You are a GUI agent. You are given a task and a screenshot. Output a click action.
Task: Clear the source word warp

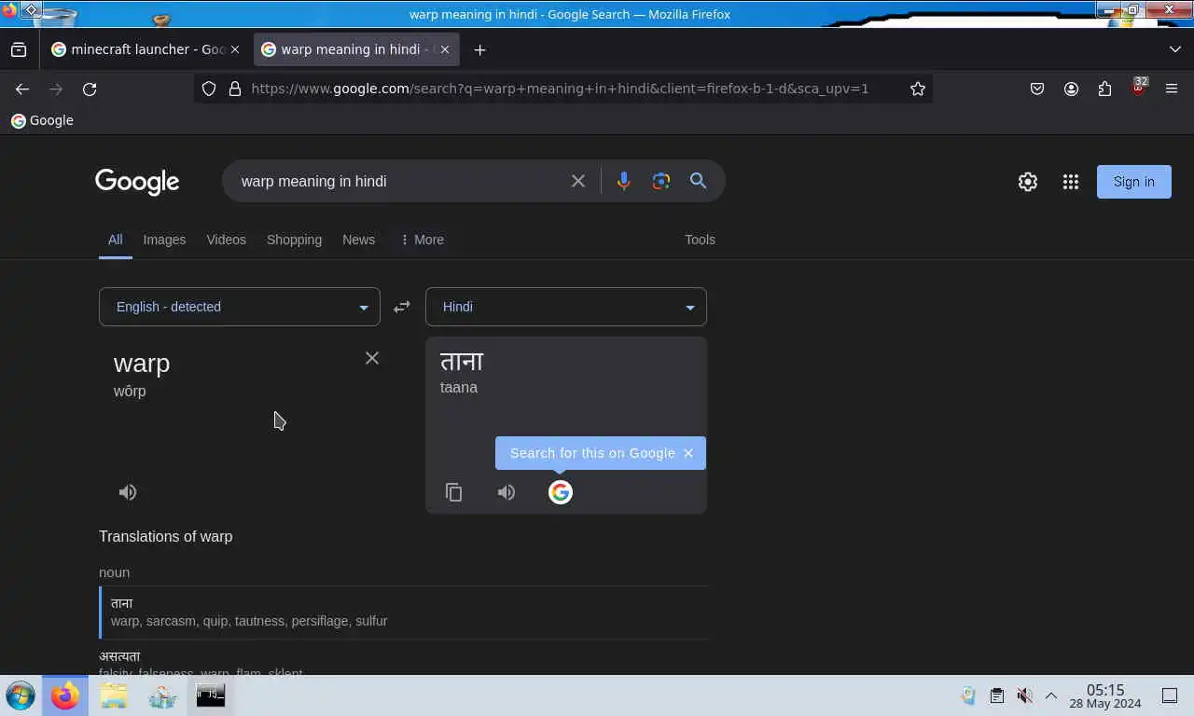(372, 358)
